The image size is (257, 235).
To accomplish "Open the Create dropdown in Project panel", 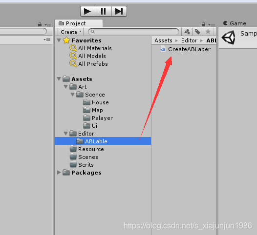I will point(71,32).
